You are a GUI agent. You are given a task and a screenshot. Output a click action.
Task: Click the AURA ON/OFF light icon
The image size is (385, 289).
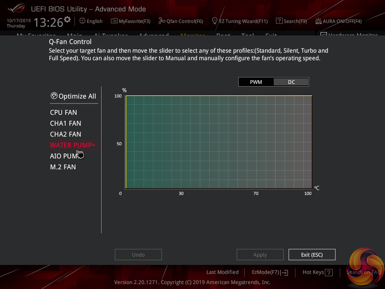(x=318, y=21)
